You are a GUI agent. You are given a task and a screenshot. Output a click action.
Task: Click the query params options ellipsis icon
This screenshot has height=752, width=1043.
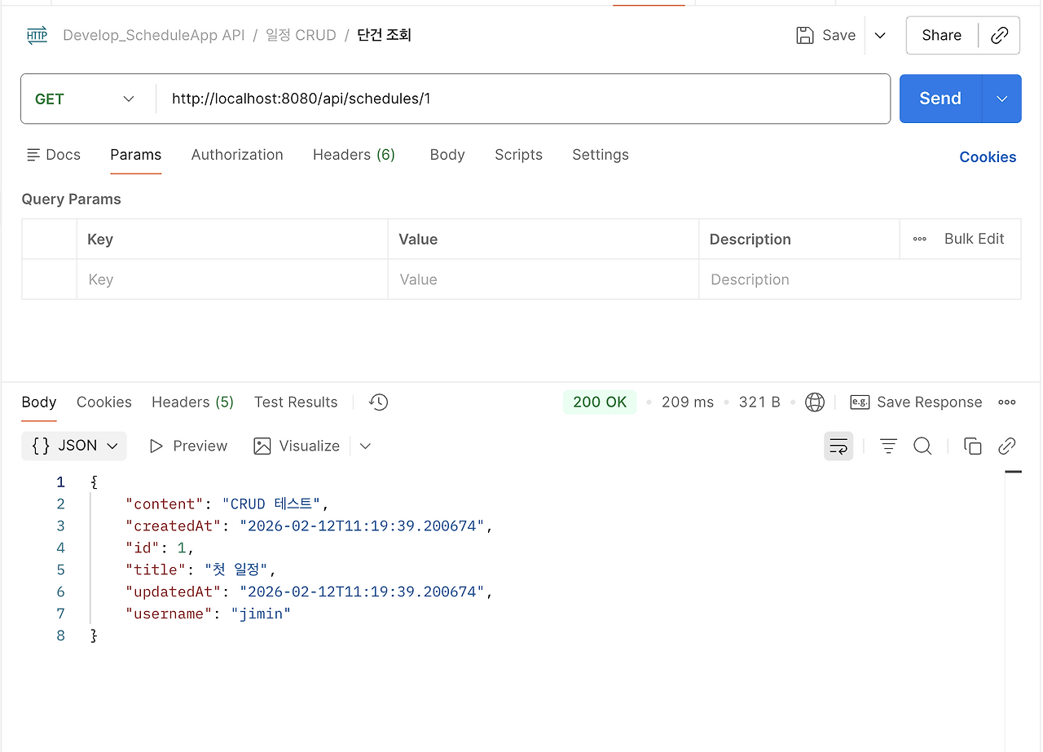920,239
